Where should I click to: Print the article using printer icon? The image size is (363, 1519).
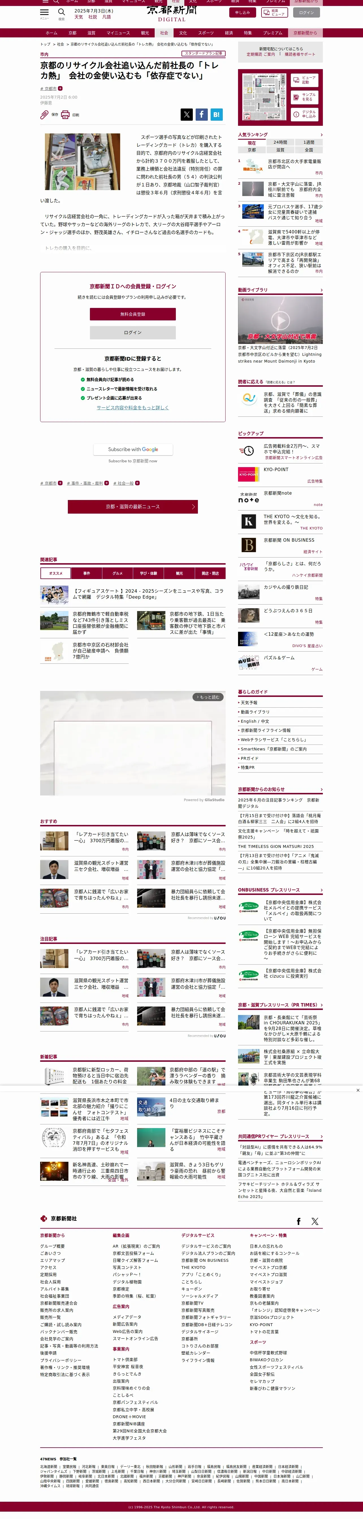65,115
